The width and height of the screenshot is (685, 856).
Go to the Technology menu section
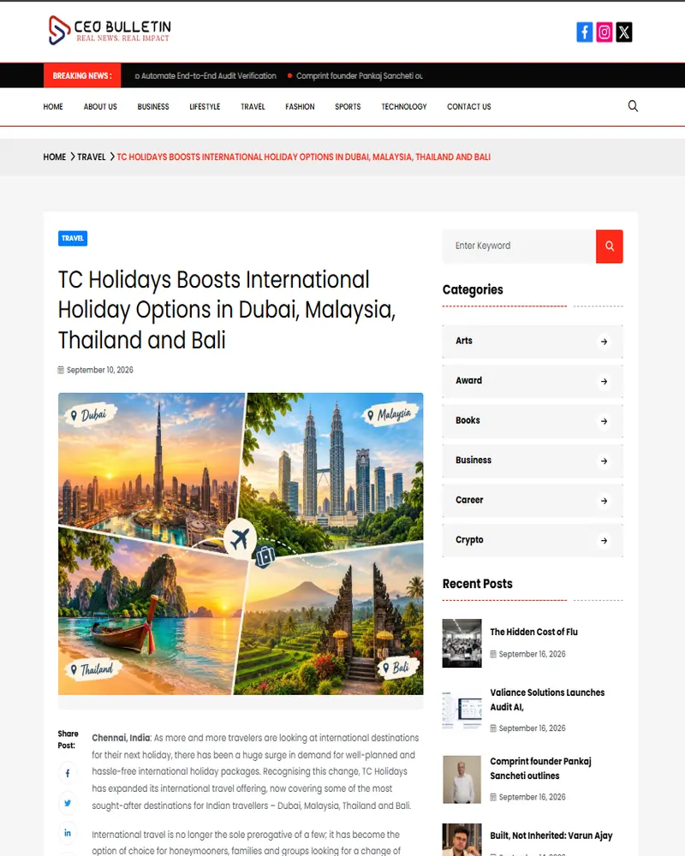[x=403, y=107]
